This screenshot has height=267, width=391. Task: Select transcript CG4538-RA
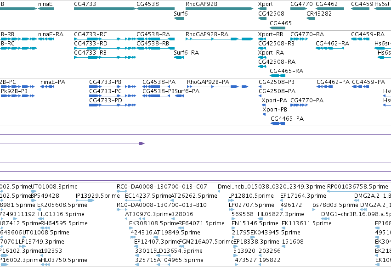point(155,39)
